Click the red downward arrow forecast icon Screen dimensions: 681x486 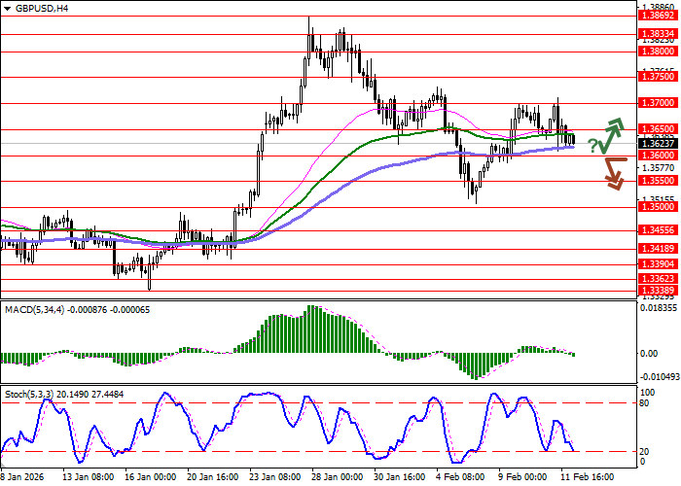click(613, 173)
